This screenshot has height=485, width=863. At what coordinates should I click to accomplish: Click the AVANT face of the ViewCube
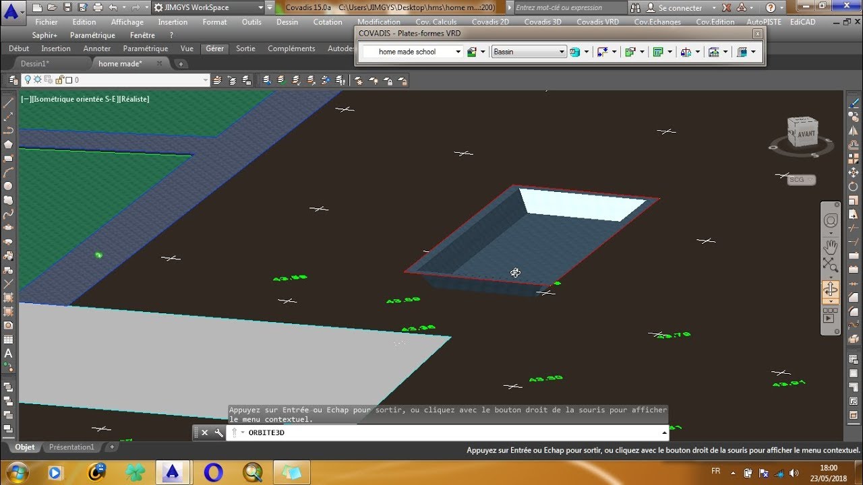[805, 133]
